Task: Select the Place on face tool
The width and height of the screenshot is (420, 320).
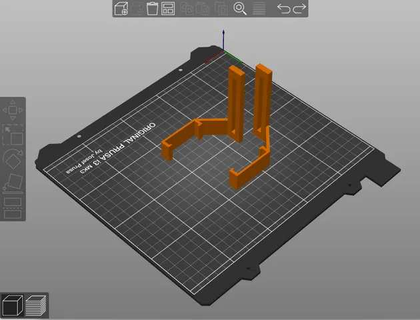Action: click(13, 183)
